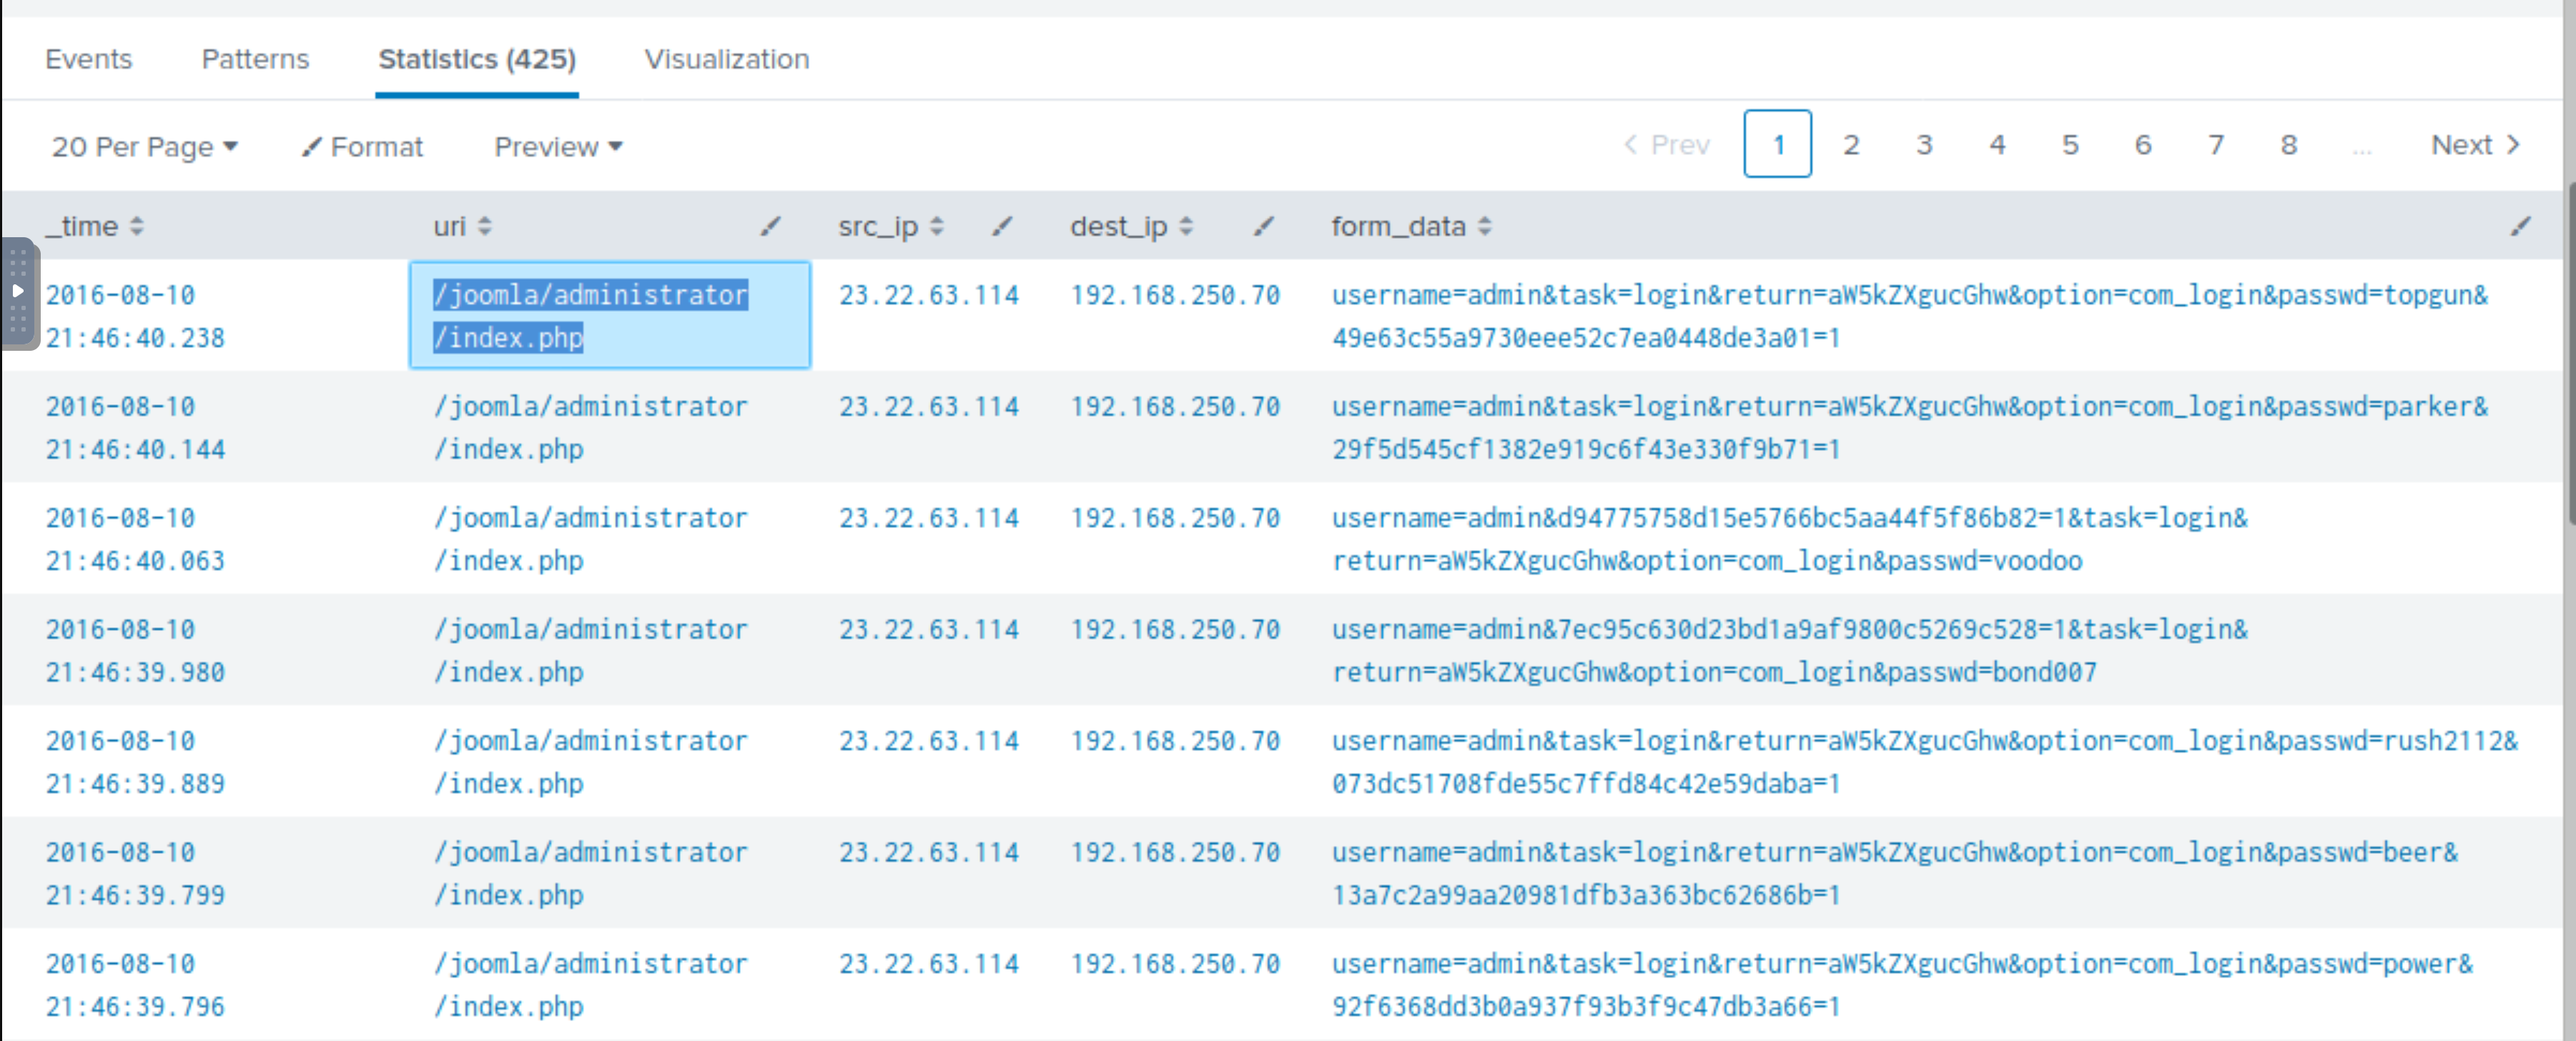Screen dimensions: 2576x1041
Task: Sort by the form_data column arrows
Action: pos(1484,226)
